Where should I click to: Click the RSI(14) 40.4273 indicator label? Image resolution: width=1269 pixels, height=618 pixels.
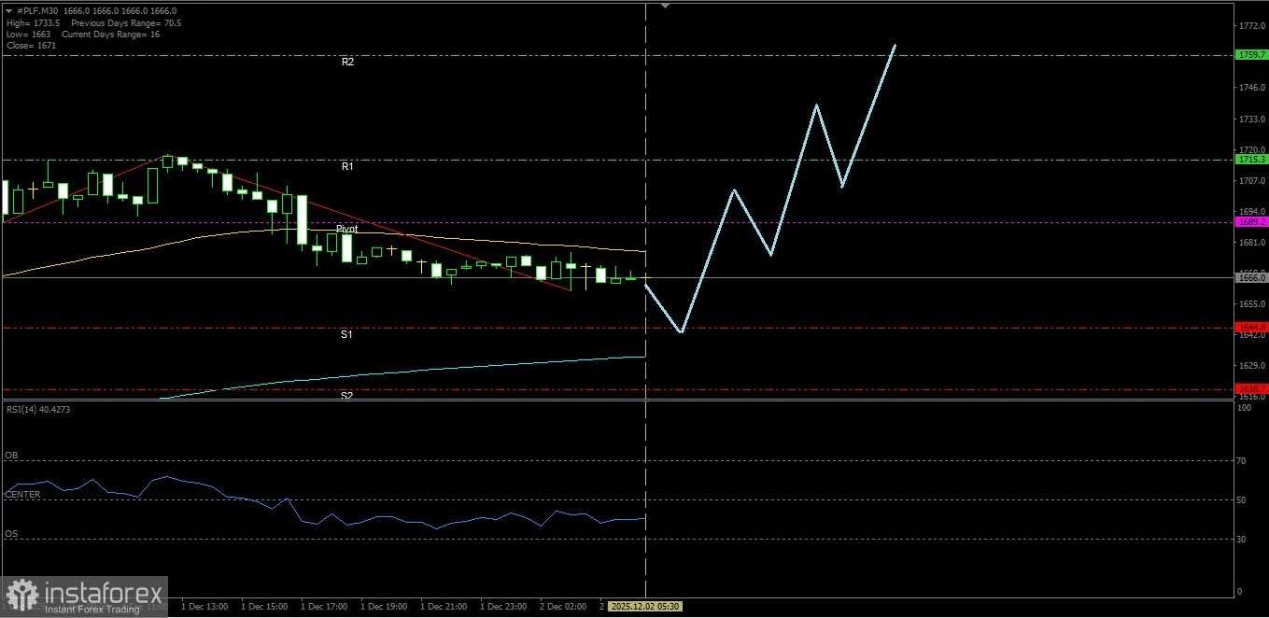tap(37, 409)
